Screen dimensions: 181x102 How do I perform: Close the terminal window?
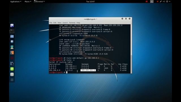(130, 19)
